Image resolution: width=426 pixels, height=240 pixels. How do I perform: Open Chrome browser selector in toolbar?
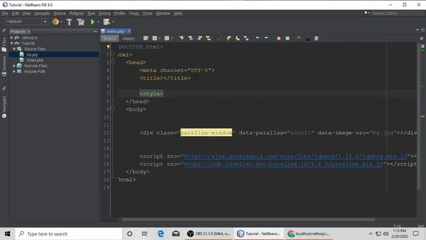(x=55, y=22)
